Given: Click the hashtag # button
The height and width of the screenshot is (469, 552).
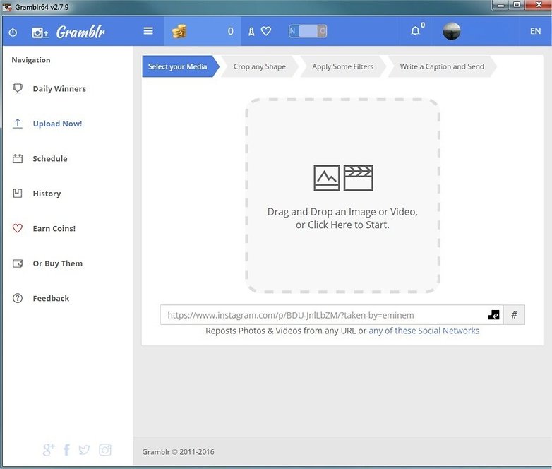Looking at the screenshot, I should (x=514, y=314).
